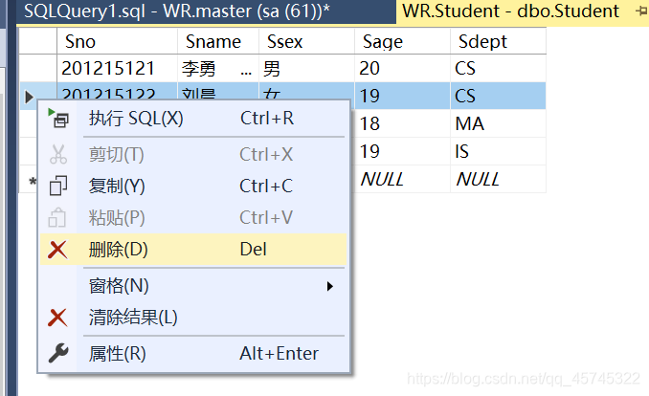Click the new-row asterisk selector
This screenshot has height=396, width=649.
click(x=32, y=181)
